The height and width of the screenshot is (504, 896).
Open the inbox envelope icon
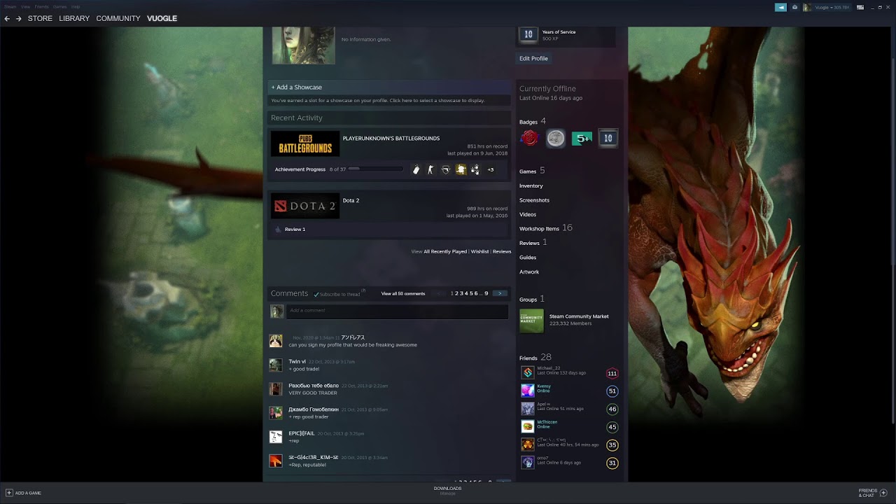[794, 7]
